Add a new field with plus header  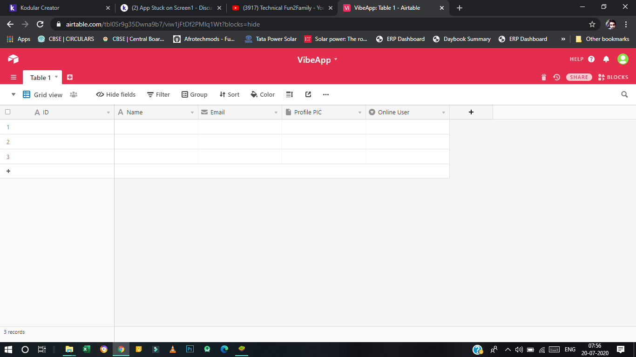coord(471,112)
